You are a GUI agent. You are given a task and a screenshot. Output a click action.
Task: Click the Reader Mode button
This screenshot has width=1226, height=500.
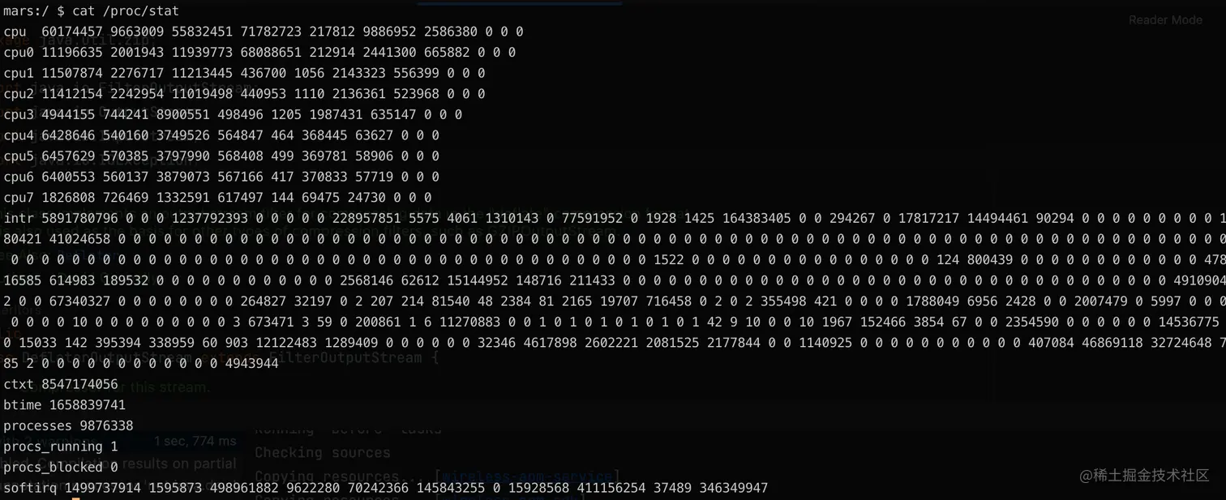(1164, 19)
